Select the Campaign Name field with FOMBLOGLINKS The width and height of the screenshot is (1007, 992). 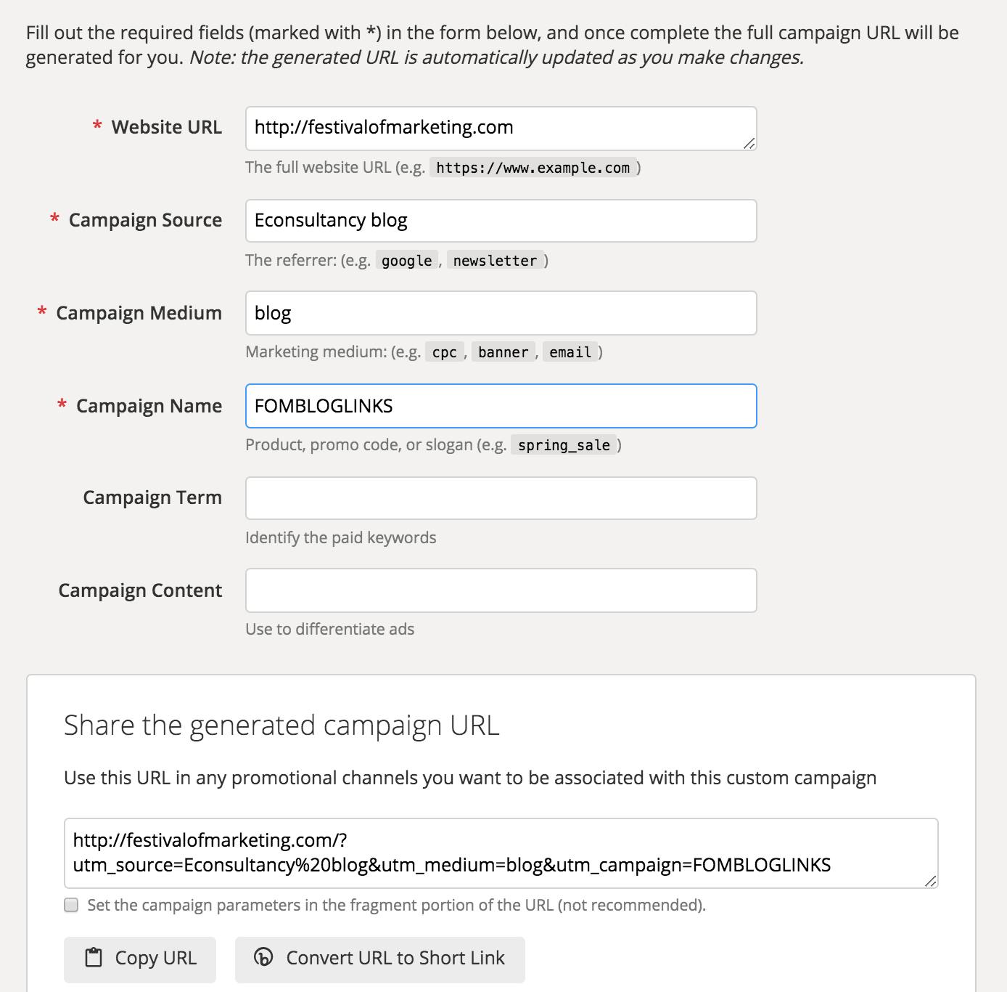pyautogui.click(x=501, y=406)
